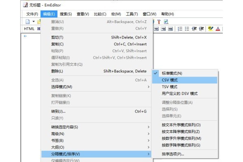243x162 pixels.
Task: Open the 文件(F) menu
Action: (x=32, y=14)
